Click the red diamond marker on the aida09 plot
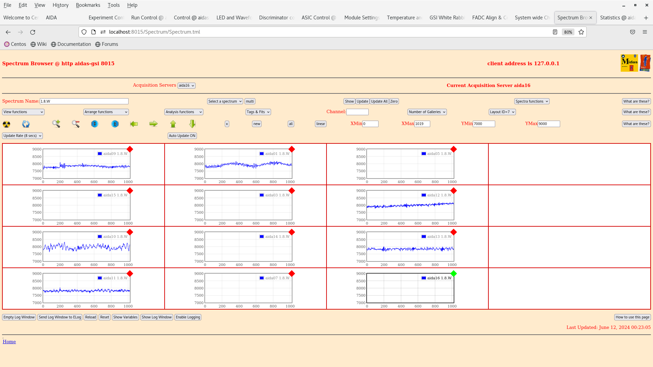This screenshot has width=653, height=367. 130,150
